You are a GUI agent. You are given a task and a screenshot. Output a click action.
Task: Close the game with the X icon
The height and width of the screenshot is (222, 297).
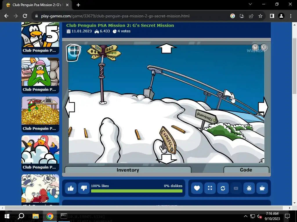pos(264,47)
